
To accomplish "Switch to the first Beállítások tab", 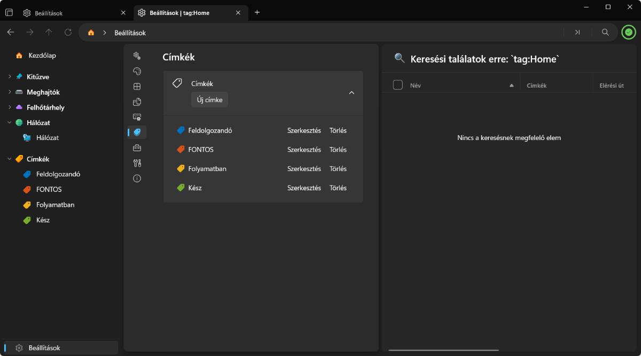I will coord(74,13).
